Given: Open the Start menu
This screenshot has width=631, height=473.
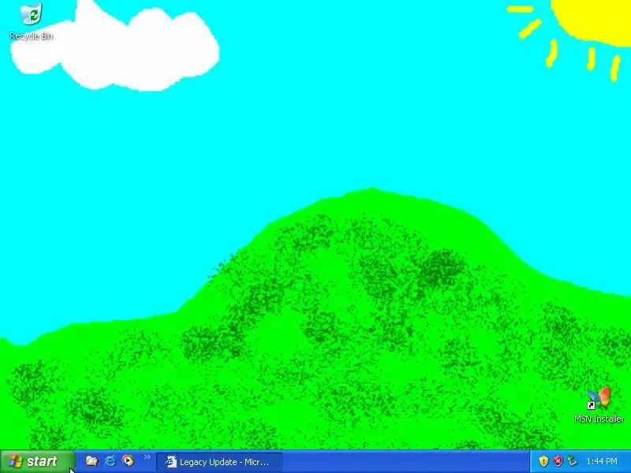Looking at the screenshot, I should pyautogui.click(x=37, y=461).
